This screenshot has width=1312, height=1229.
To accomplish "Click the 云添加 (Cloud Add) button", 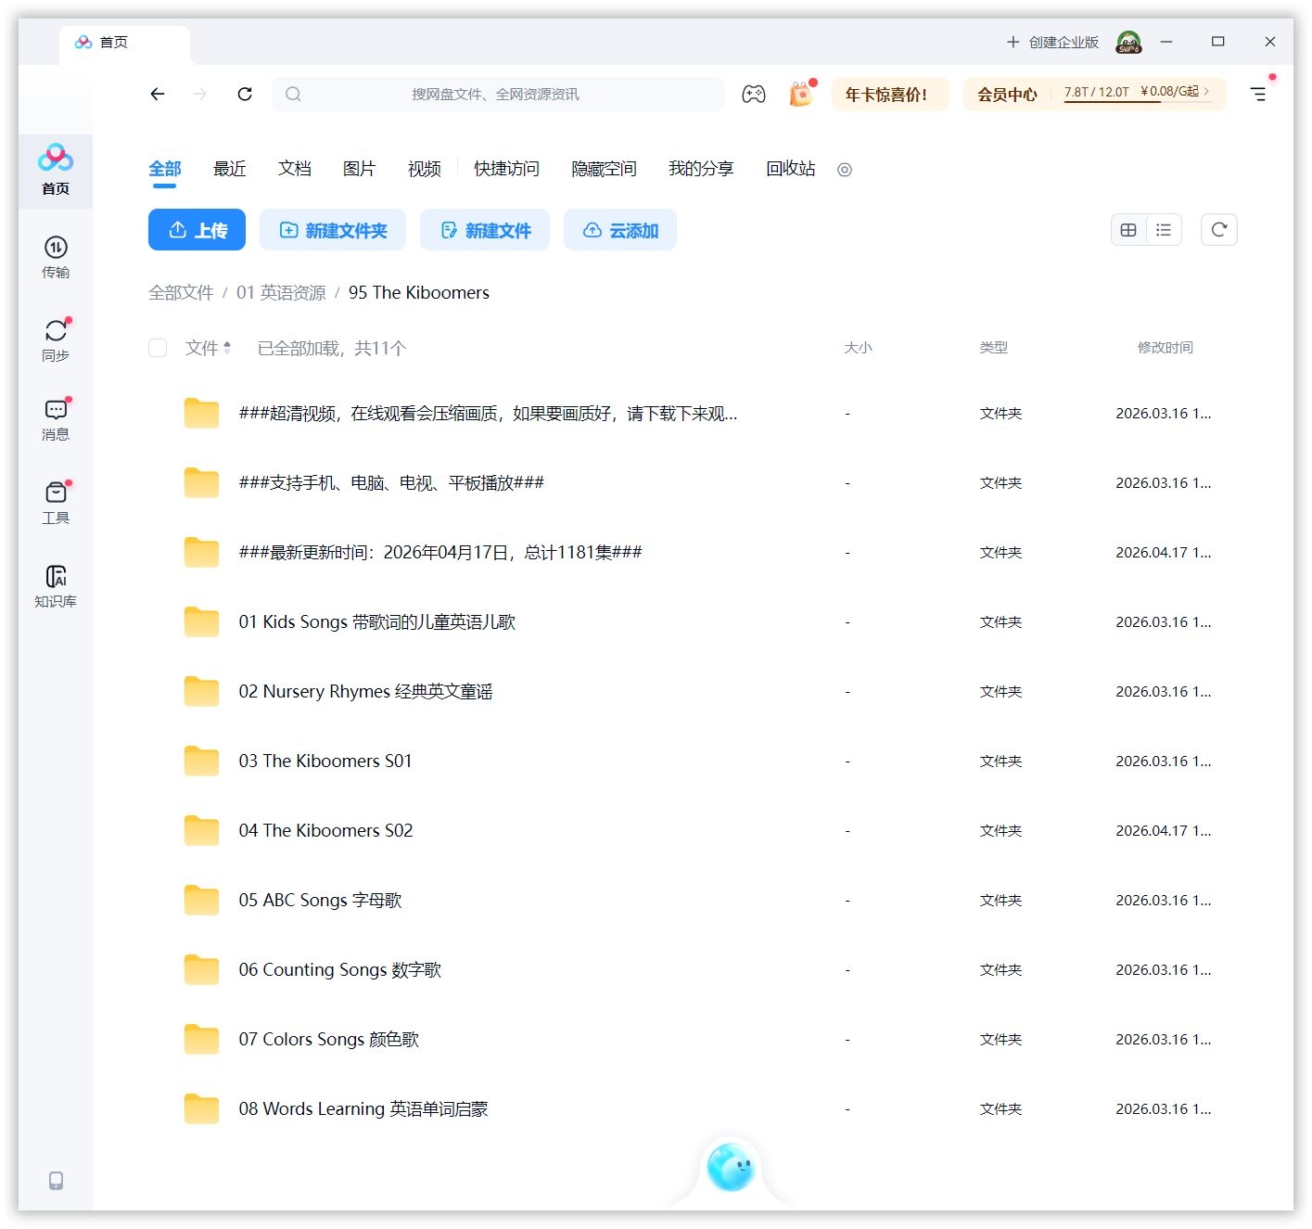I will [619, 229].
